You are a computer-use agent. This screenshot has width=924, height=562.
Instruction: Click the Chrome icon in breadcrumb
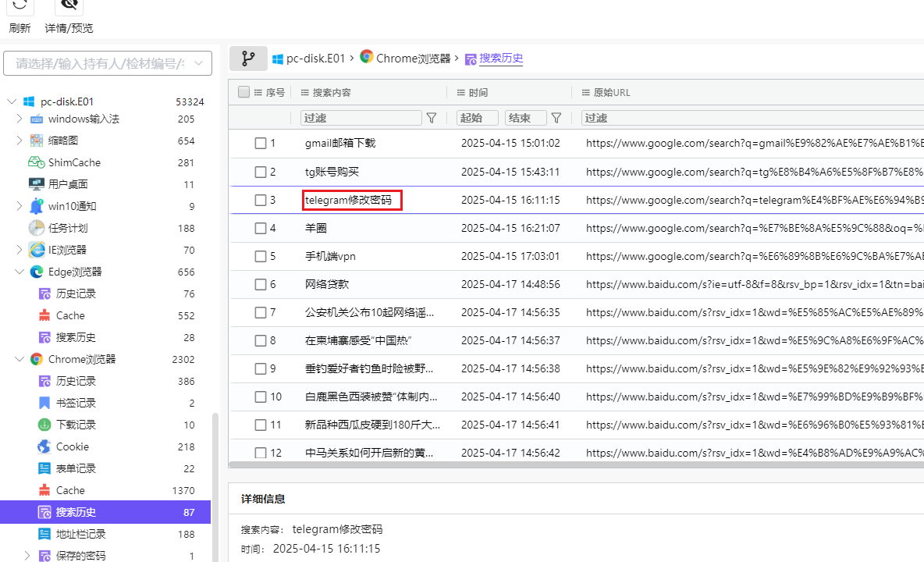pos(367,56)
